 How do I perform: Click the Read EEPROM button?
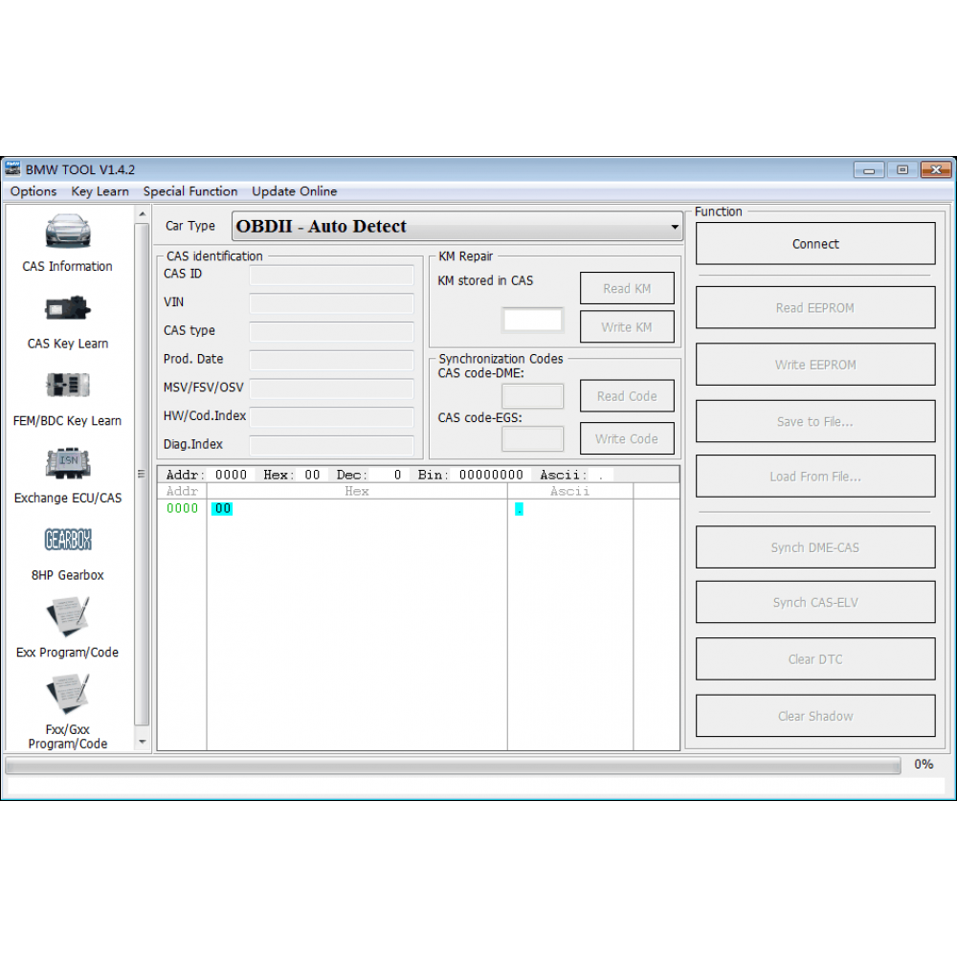(x=815, y=308)
